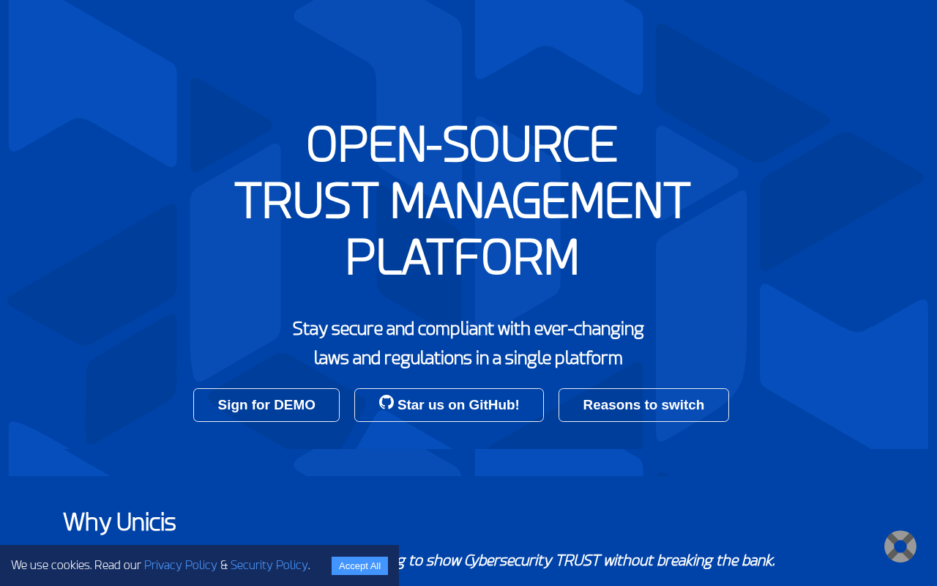Click the Why Unicis heading
Screen dimensions: 937x586
point(119,522)
